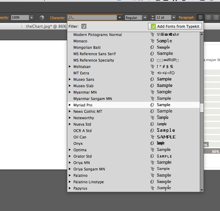Expand the Myriad Pro font styles

coord(70,105)
